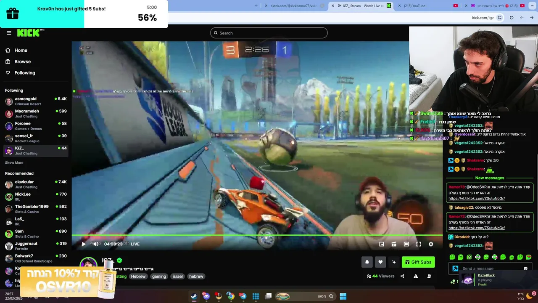This screenshot has width=538, height=303.
Task: Open the Kick hamburger menu
Action: click(9, 33)
